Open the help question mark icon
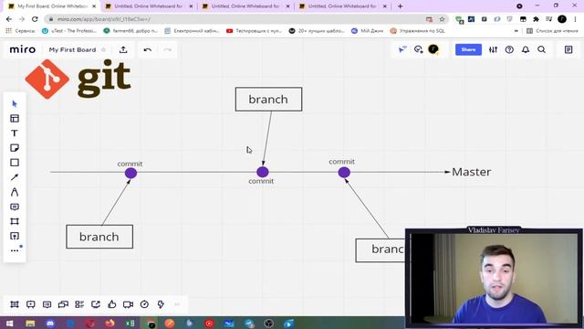 pos(509,49)
